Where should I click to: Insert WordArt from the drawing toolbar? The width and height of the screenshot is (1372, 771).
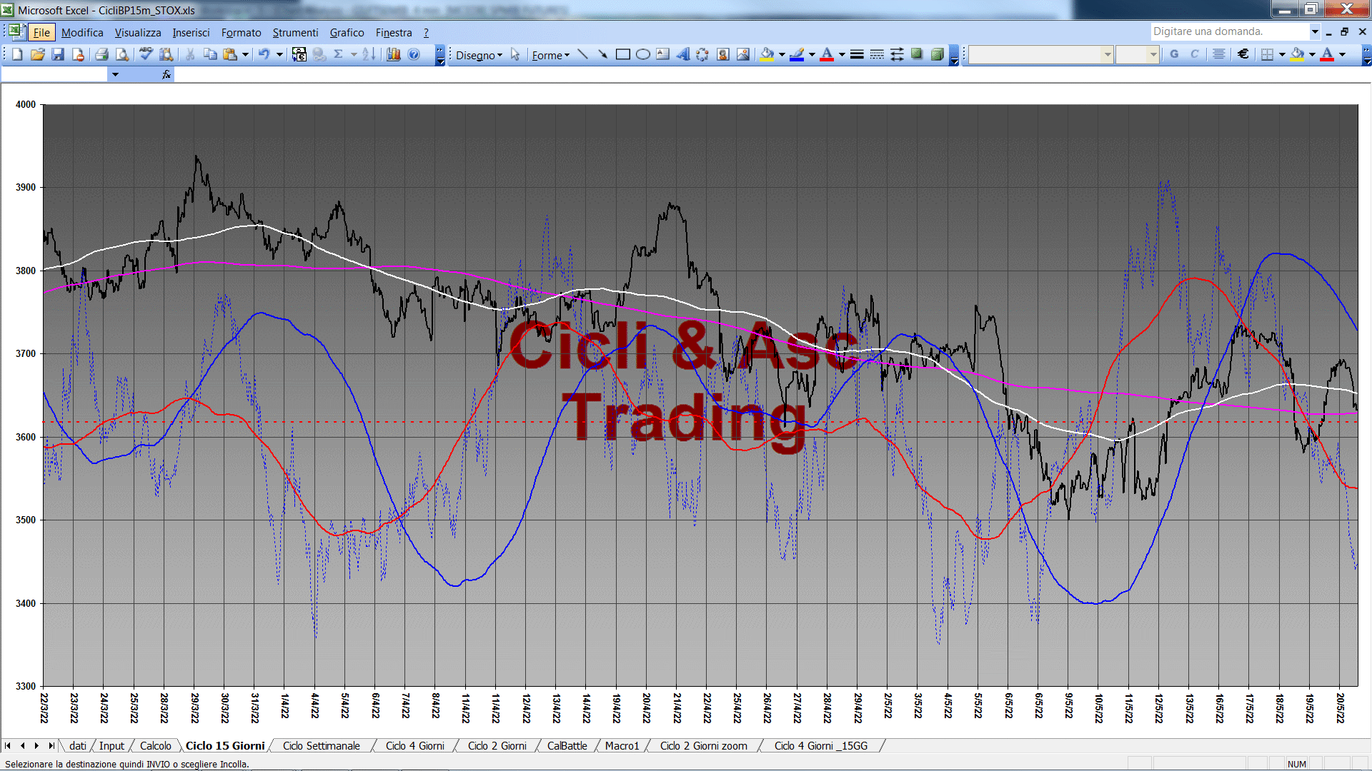pos(683,54)
